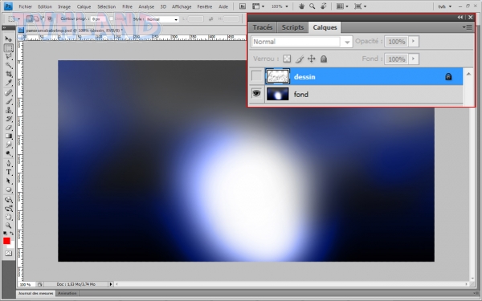Click the Zoom magnifier in the application bar
482x301 pixels.
pyautogui.click(x=312, y=6)
